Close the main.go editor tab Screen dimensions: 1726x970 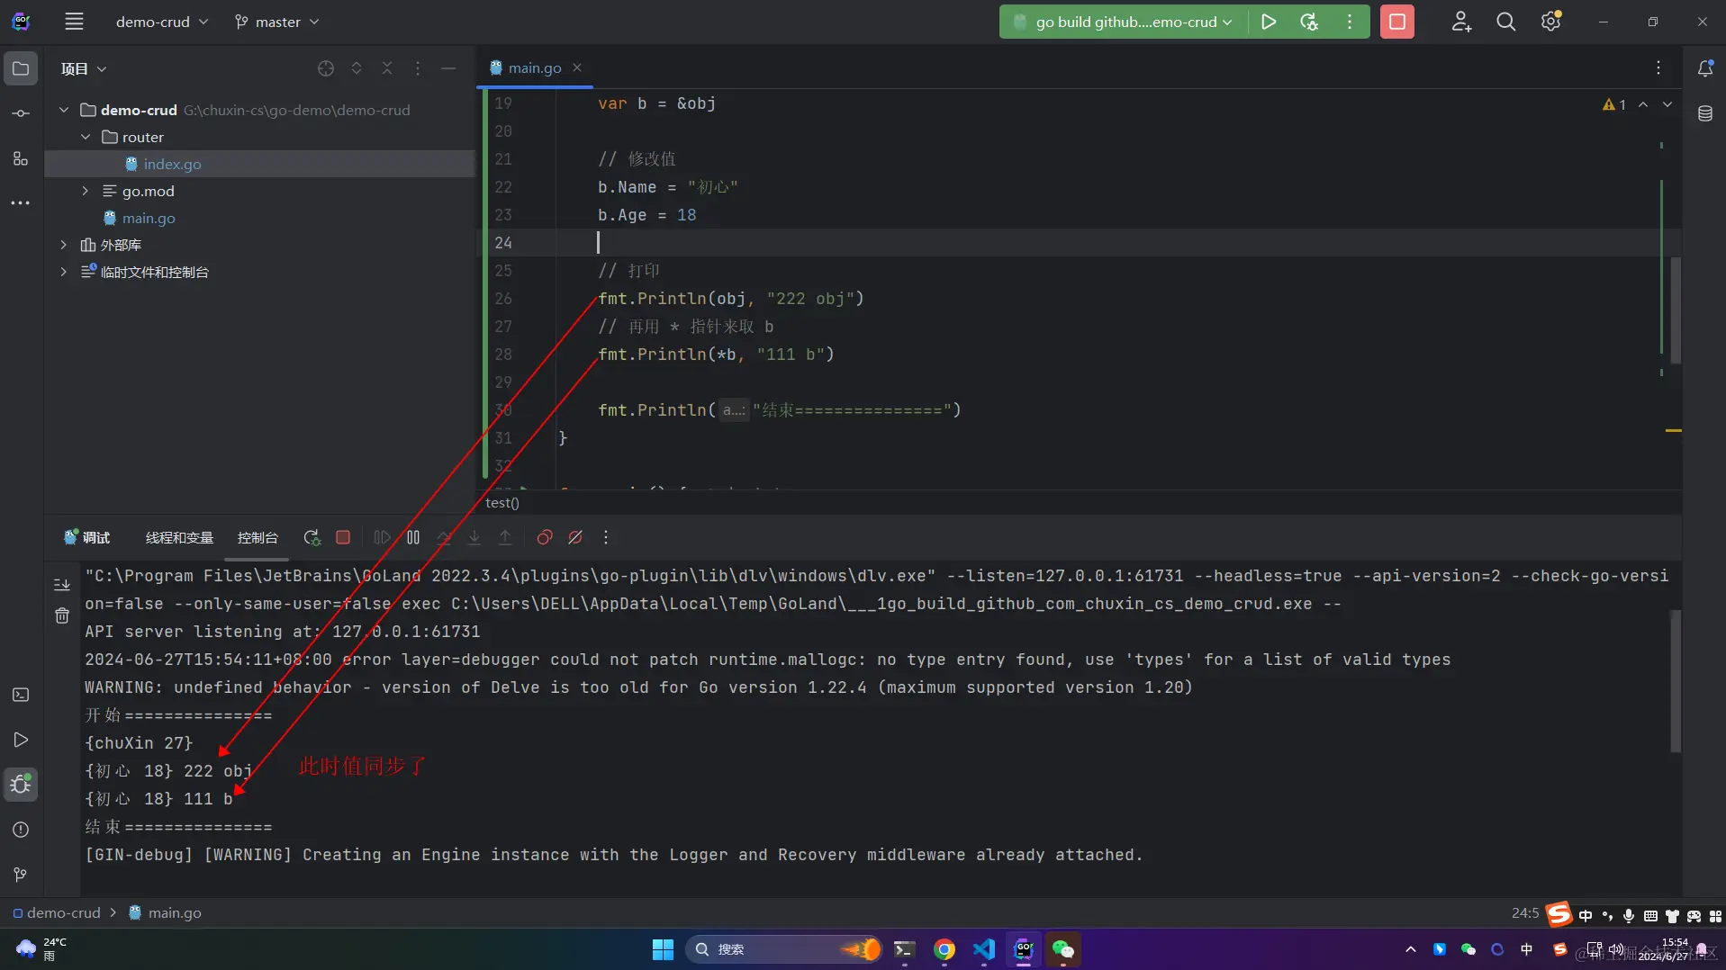tap(577, 67)
